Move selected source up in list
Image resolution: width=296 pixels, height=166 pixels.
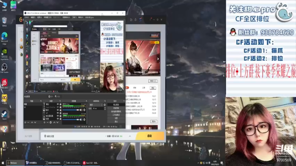(54, 122)
